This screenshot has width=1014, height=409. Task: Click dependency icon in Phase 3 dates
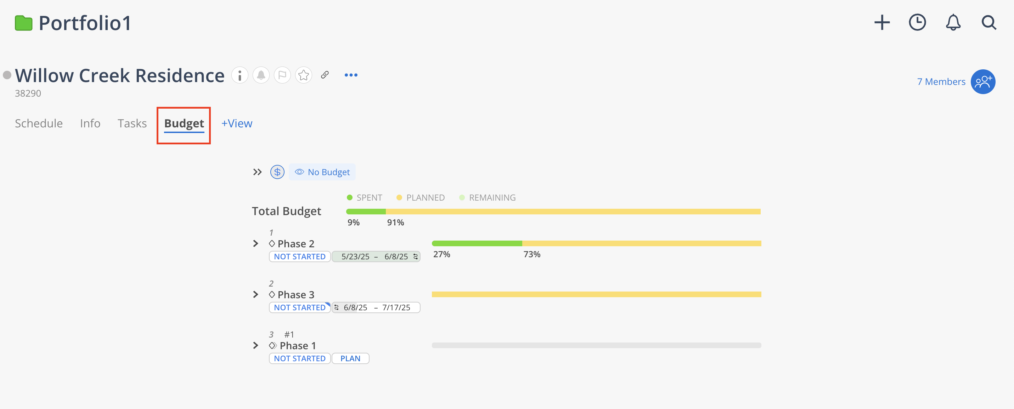pos(337,307)
